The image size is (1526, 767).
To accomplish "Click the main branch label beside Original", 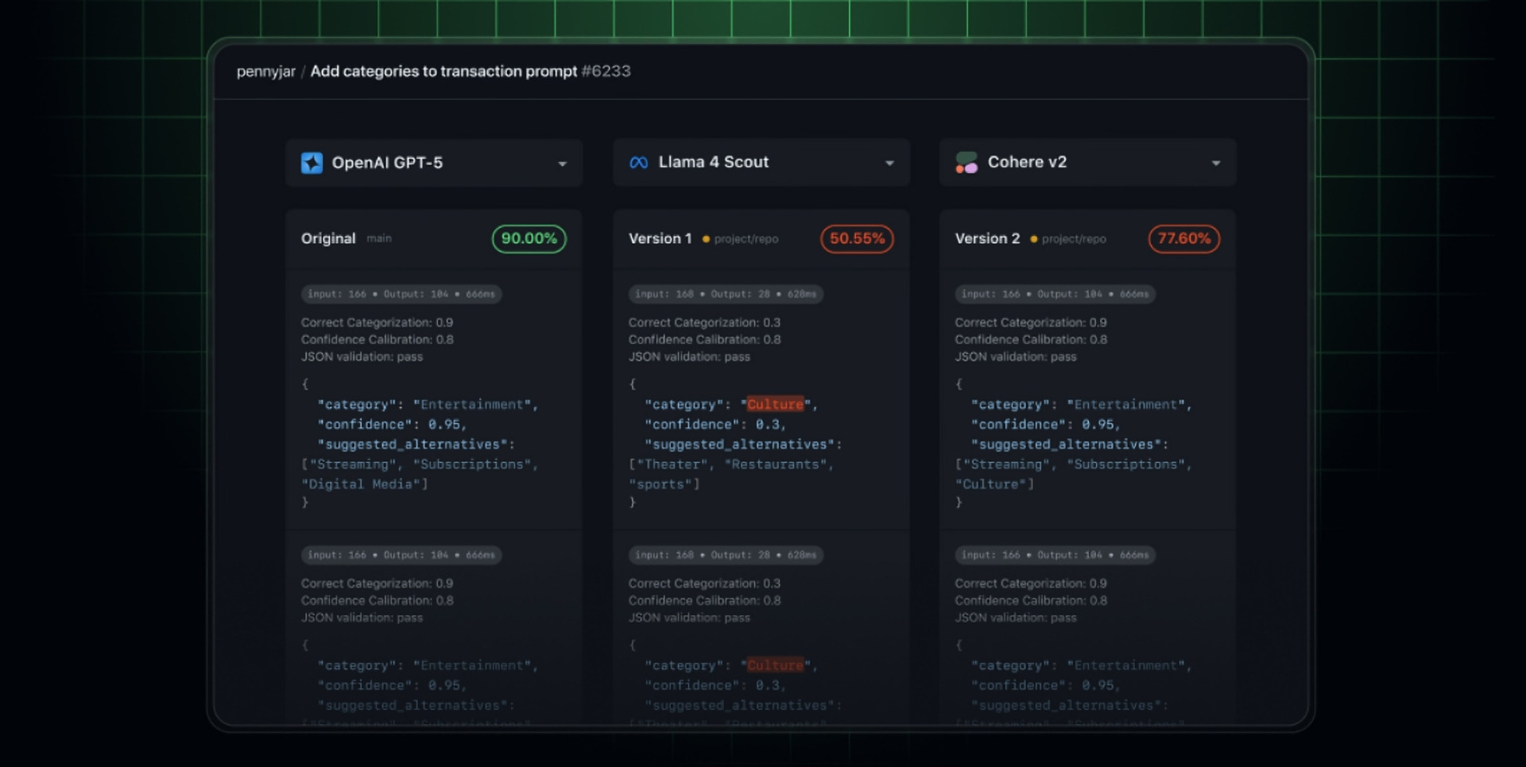I will [379, 238].
